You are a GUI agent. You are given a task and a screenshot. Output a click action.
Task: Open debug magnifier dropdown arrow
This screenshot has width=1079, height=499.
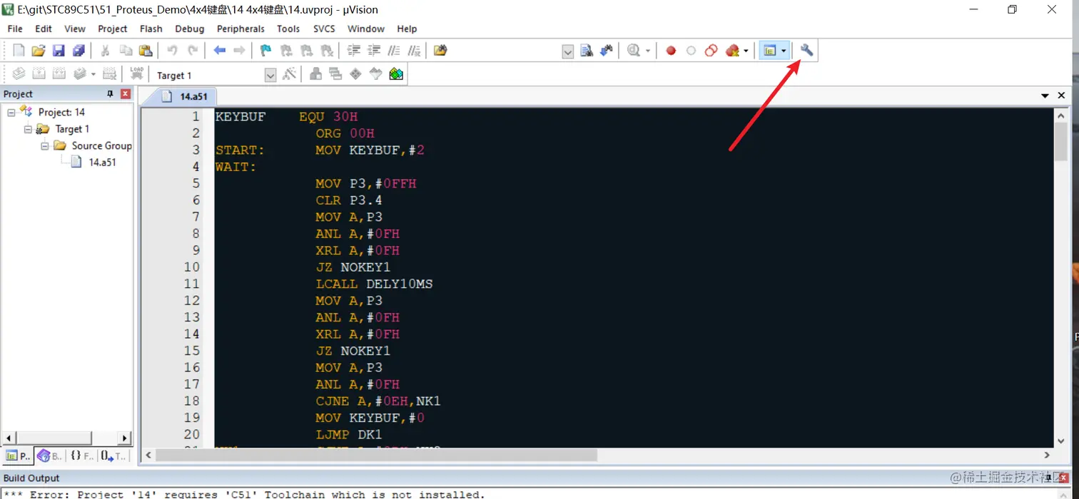click(648, 51)
